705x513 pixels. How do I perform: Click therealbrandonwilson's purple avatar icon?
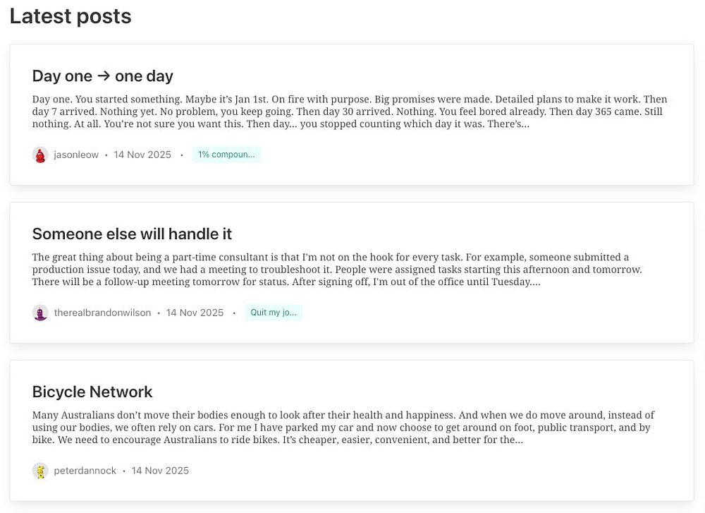point(40,313)
